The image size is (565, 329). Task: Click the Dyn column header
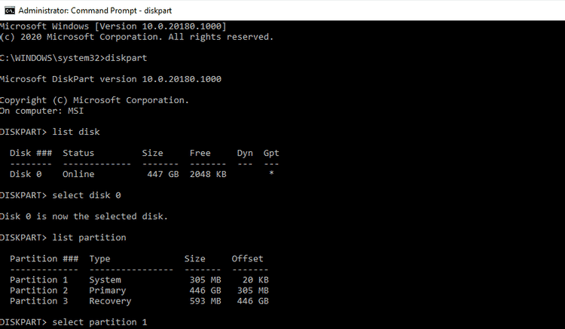[x=245, y=153]
